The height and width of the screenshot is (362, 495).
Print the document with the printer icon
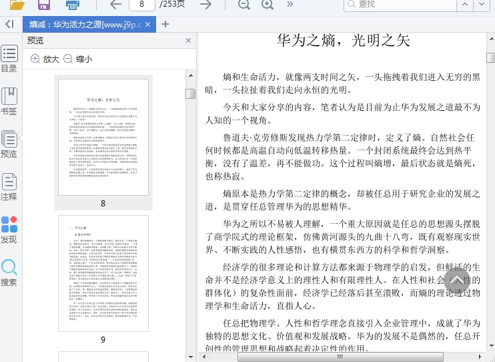pos(73,5)
